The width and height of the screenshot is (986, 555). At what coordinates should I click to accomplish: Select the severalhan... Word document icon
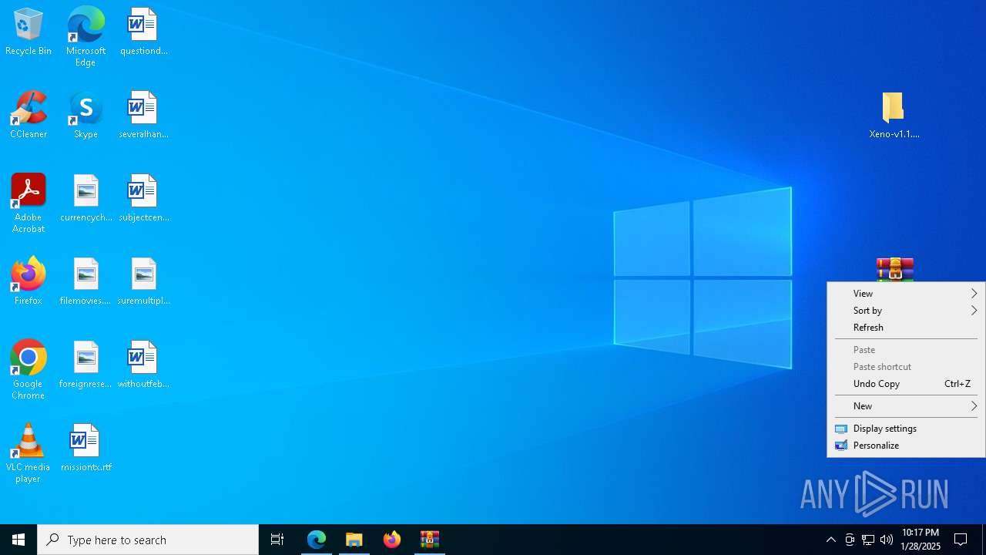point(143,116)
